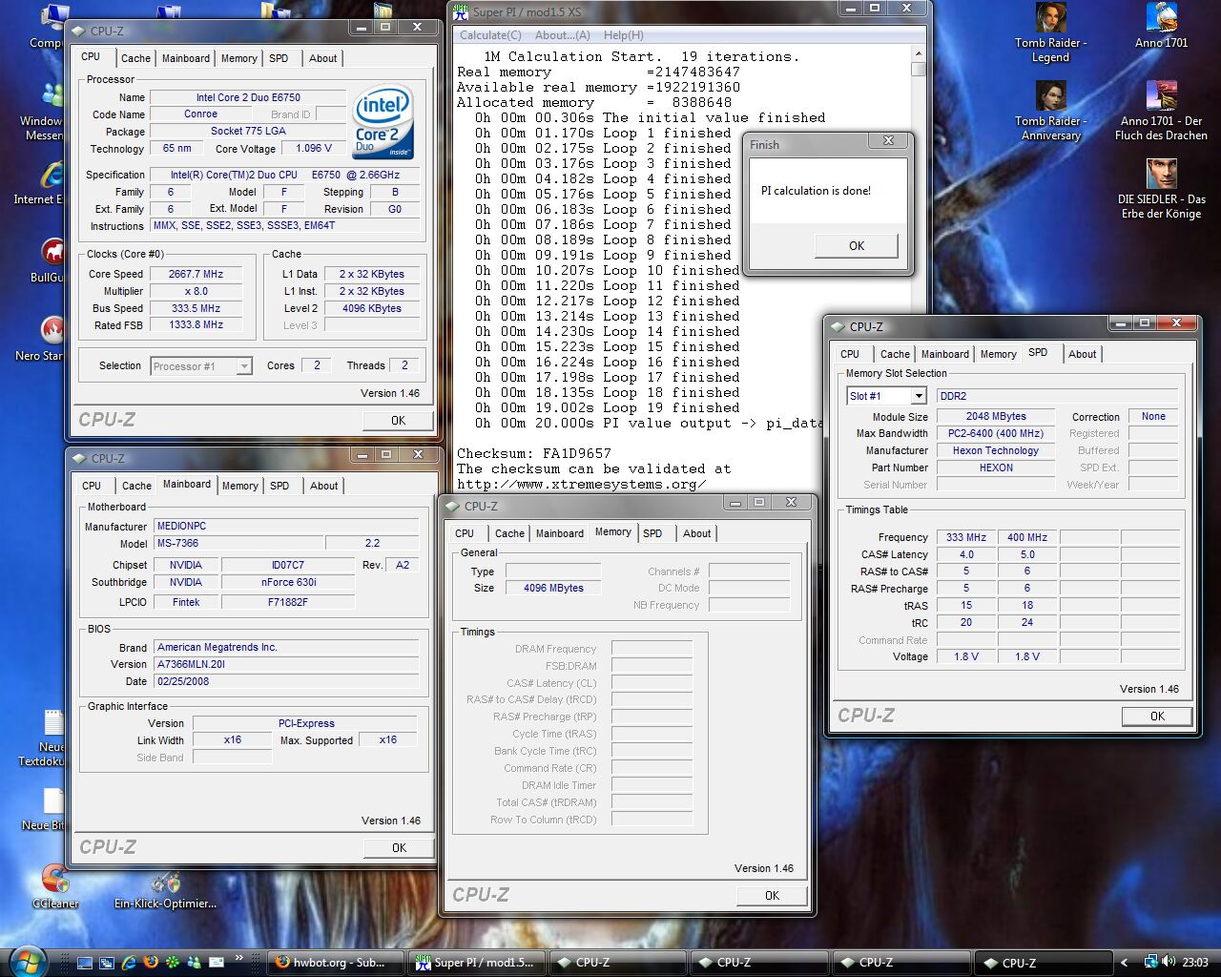Expand quick launch overflow chevron
The width and height of the screenshot is (1221, 977).
[x=239, y=958]
